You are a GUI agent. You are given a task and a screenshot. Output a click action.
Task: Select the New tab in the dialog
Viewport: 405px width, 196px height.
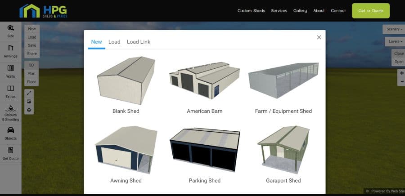(97, 42)
